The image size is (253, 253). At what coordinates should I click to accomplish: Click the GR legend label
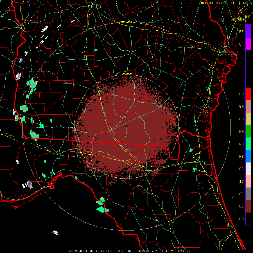click(x=241, y=107)
